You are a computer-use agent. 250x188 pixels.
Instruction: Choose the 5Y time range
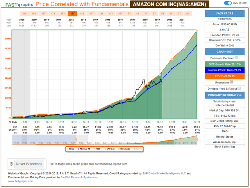coord(162,14)
